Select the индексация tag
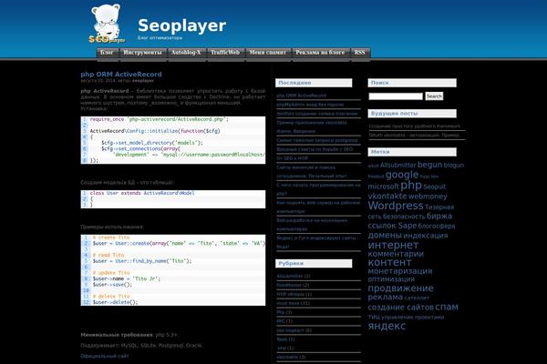 pos(426,236)
